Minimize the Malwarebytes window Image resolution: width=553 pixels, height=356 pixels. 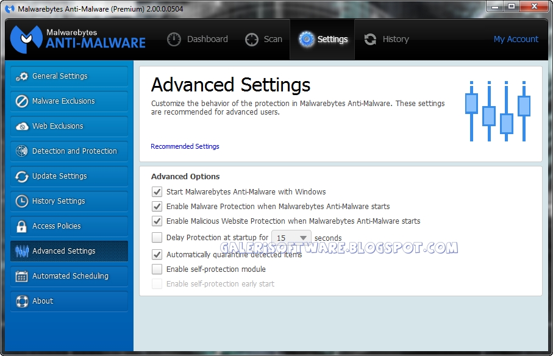click(495, 6)
